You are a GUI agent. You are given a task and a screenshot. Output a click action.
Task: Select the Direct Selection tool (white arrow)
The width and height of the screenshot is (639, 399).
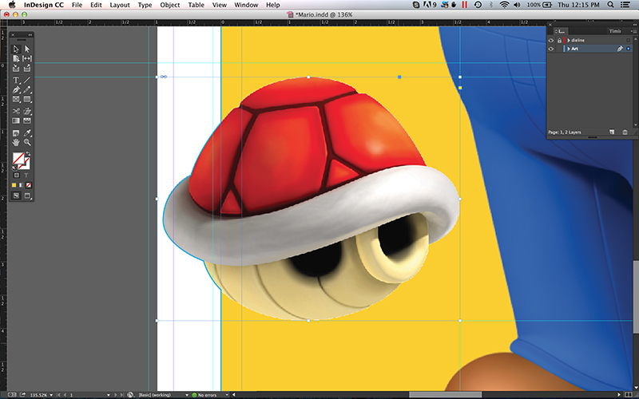27,49
